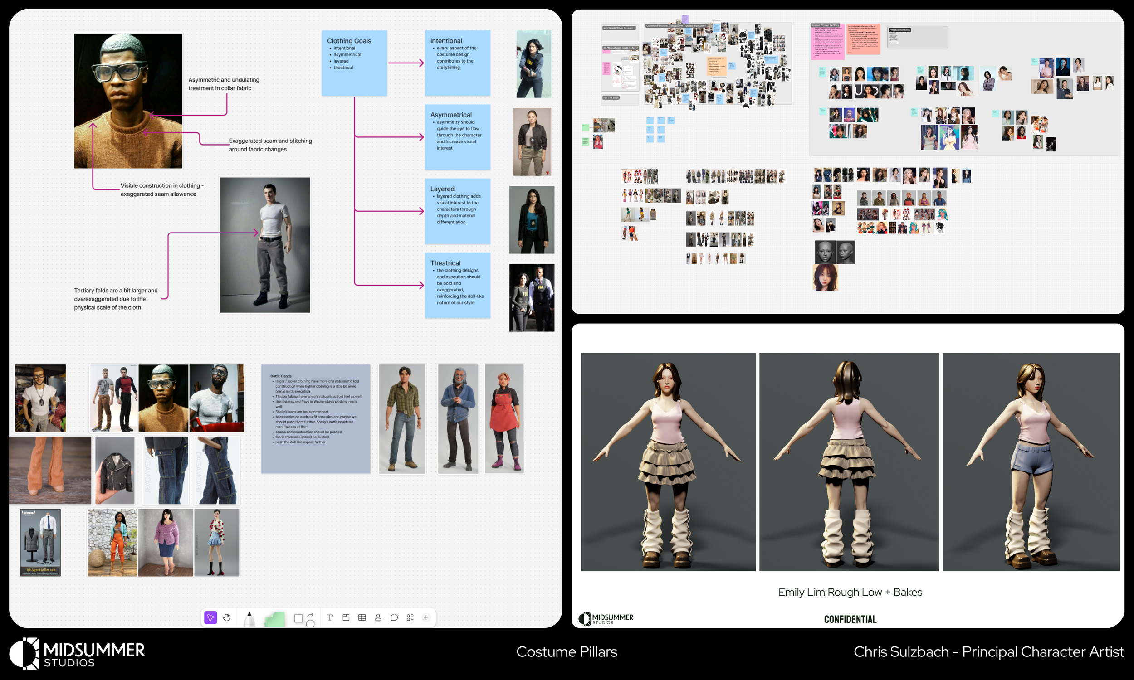This screenshot has height=680, width=1134.
Task: Select the Text tool
Action: pyautogui.click(x=330, y=618)
